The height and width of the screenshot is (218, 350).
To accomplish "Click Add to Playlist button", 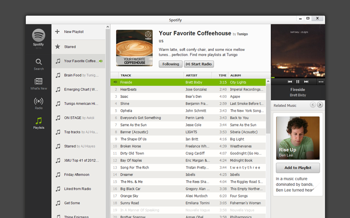I will 298,168.
